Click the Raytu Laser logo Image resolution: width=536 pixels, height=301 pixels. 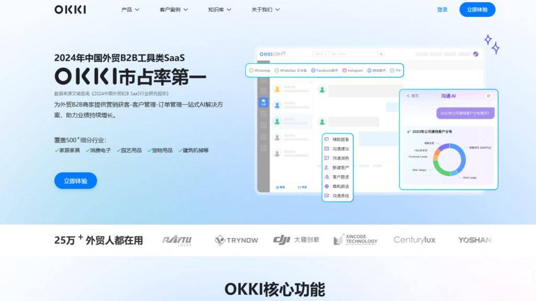(177, 240)
